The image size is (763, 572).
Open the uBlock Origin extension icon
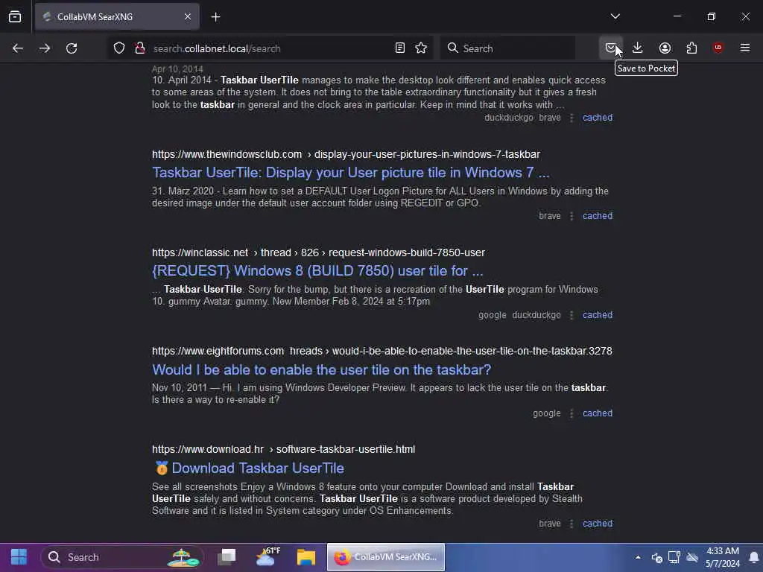[718, 48]
